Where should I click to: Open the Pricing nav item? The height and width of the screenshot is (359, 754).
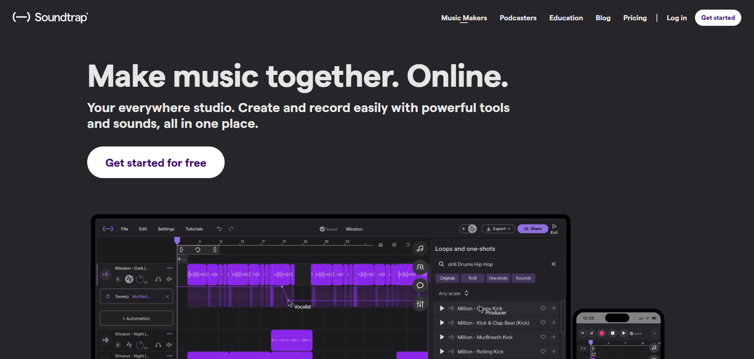coord(635,18)
